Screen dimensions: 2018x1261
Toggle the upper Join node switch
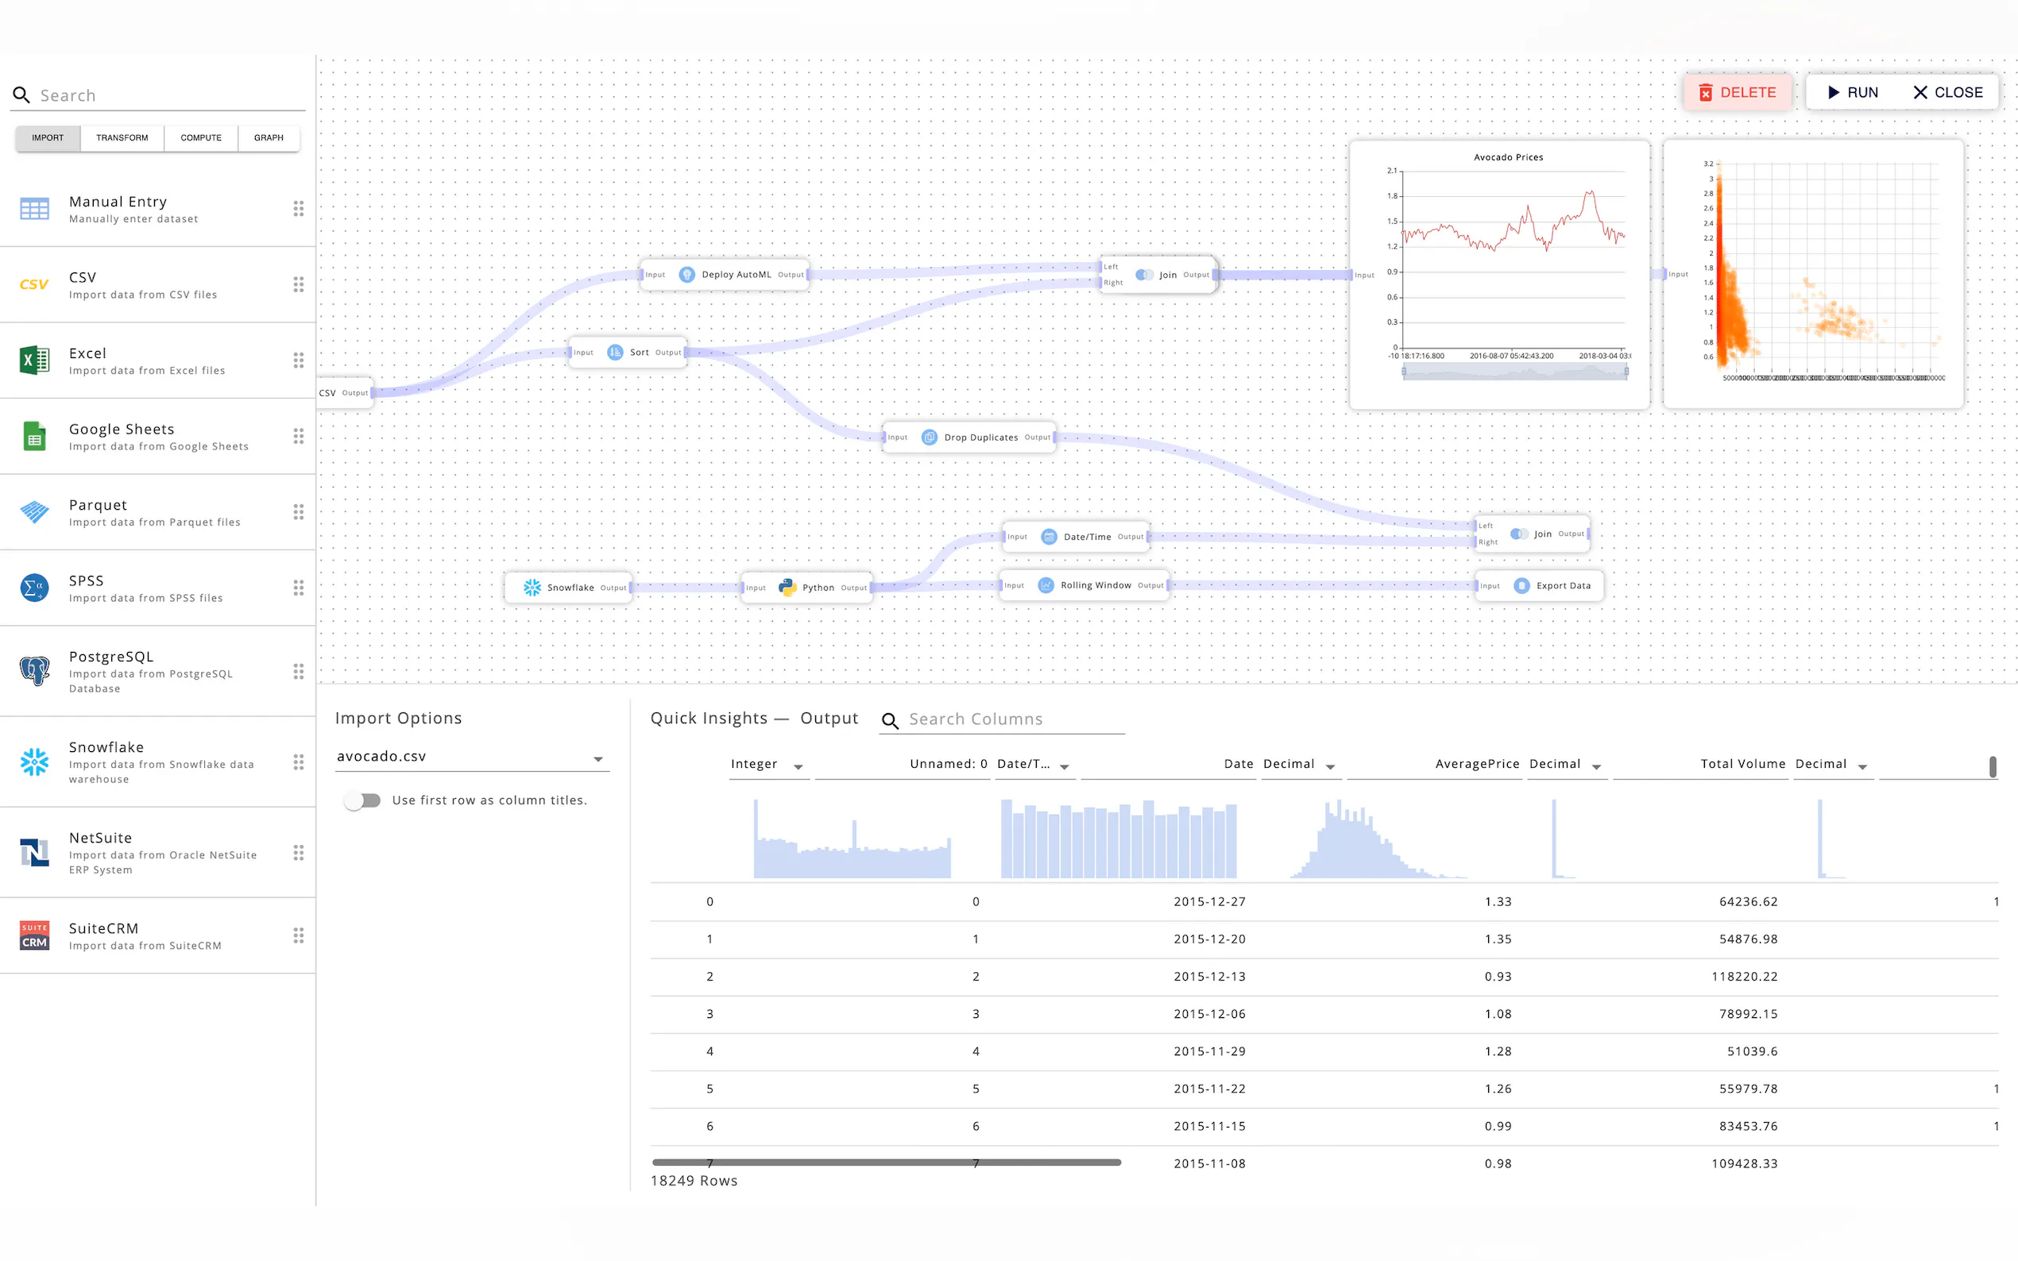1144,275
